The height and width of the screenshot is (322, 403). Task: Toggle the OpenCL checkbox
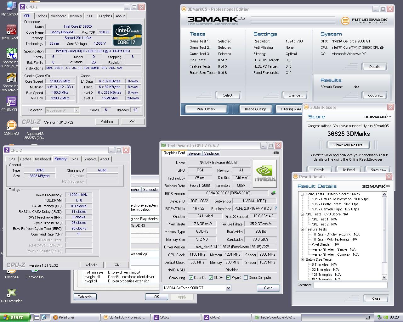191,278
